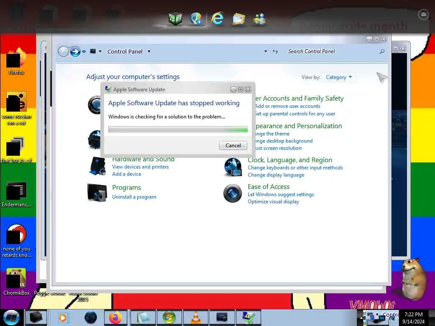
Task: Open Add or remove user accounts
Action: (x=288, y=106)
